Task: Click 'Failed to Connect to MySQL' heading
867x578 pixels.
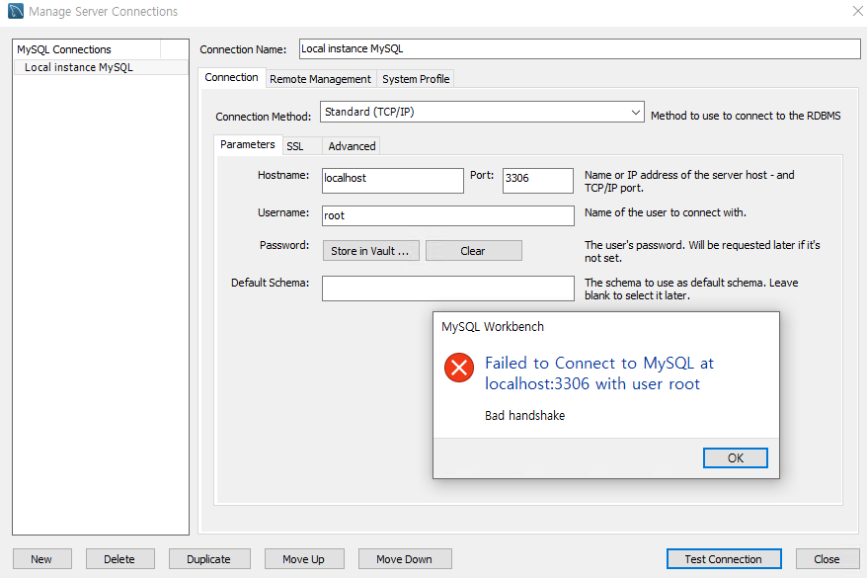Action: click(x=599, y=372)
